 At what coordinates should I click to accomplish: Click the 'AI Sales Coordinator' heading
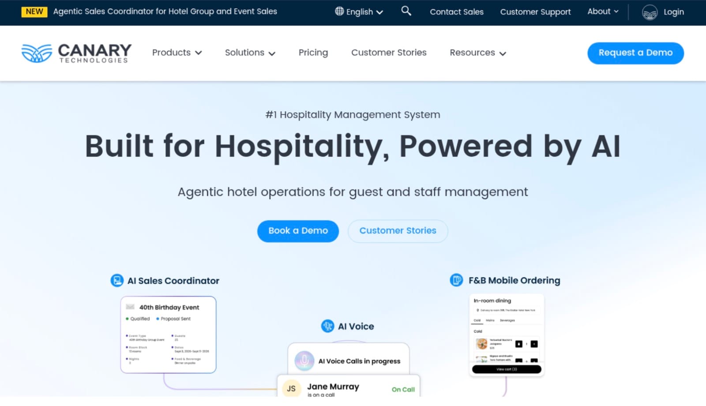click(x=173, y=281)
